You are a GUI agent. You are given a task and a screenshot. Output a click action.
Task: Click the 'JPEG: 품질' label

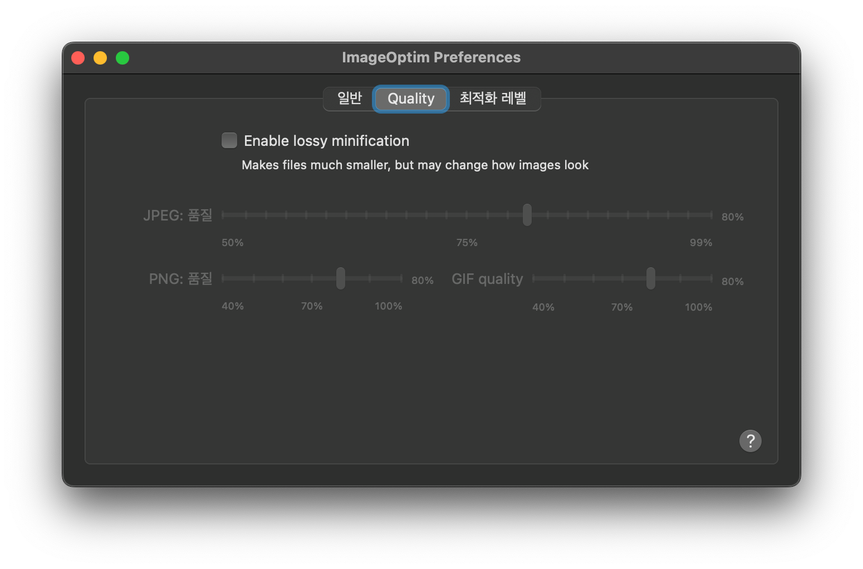[x=178, y=215]
